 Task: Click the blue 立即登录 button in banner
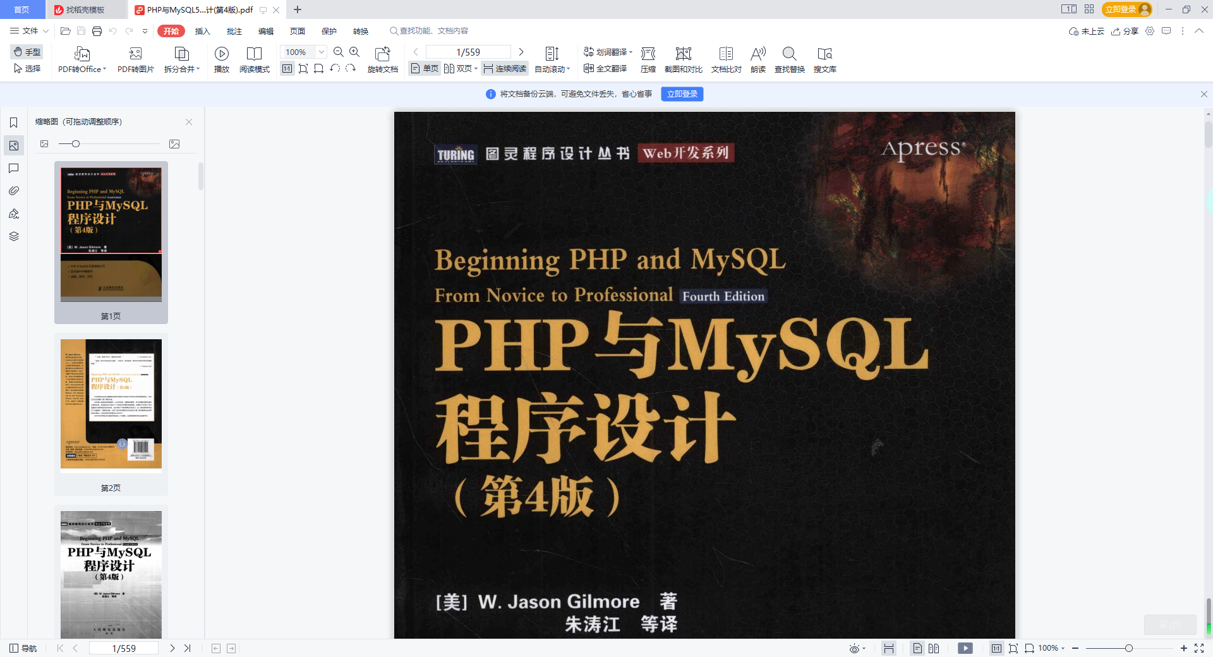pyautogui.click(x=682, y=94)
